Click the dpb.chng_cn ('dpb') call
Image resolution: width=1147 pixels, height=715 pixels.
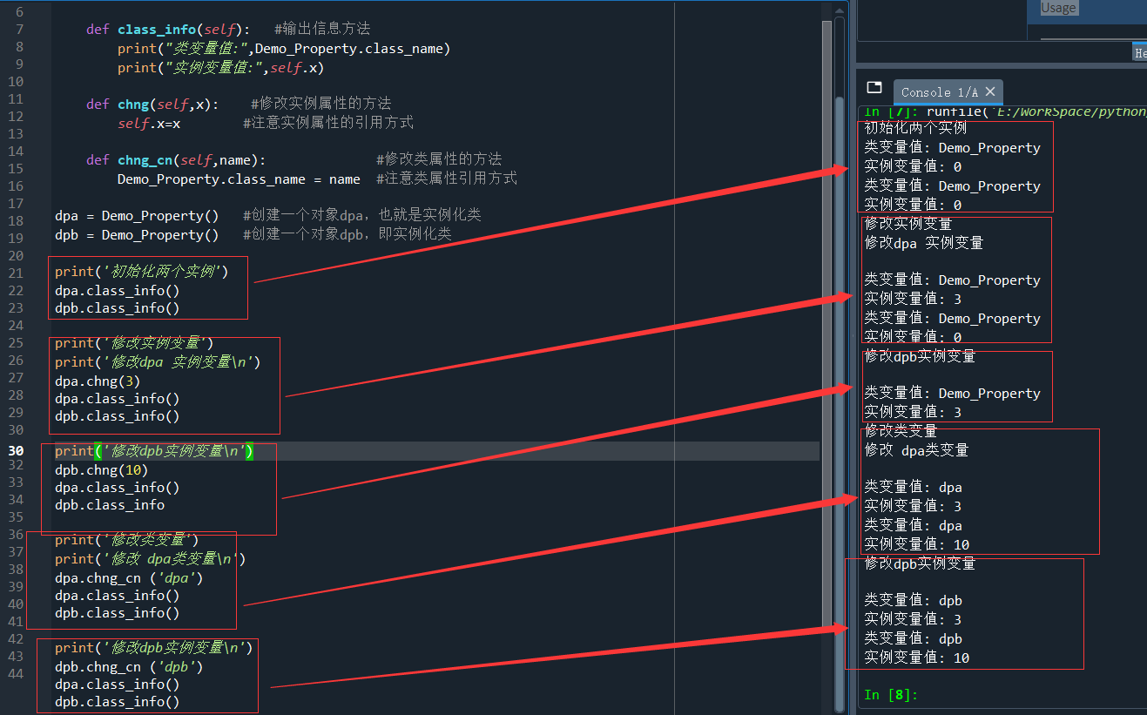pyautogui.click(x=129, y=666)
